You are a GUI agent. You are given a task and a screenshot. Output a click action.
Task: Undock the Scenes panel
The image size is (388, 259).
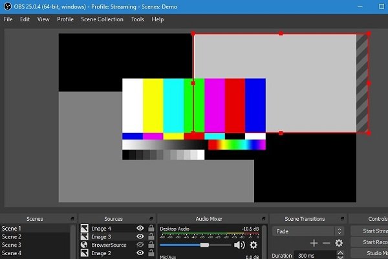[x=72, y=219]
